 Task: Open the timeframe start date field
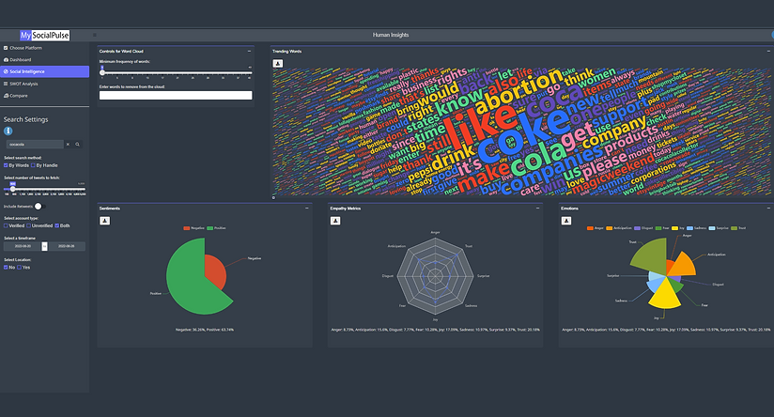click(x=23, y=246)
